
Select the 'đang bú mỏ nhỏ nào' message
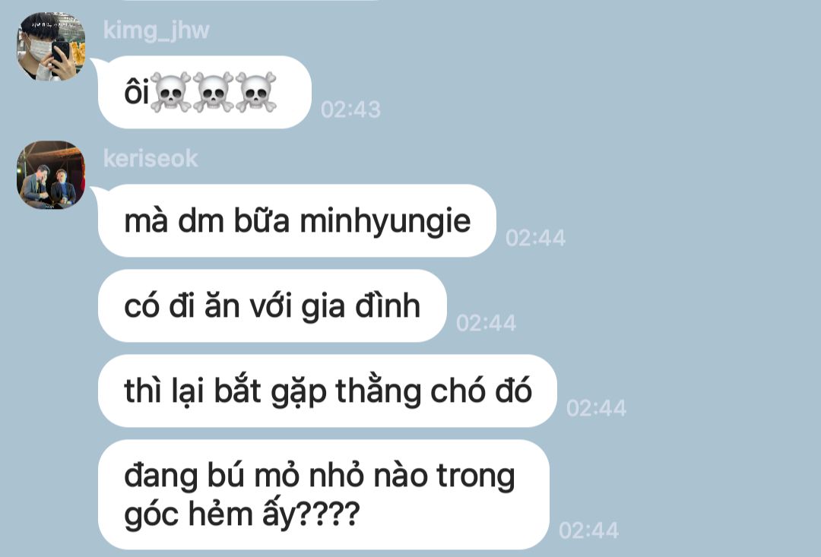point(324,495)
